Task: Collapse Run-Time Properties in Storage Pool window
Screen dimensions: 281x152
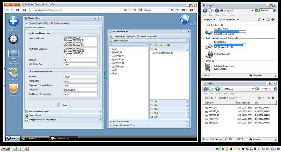Action: click(x=100, y=27)
